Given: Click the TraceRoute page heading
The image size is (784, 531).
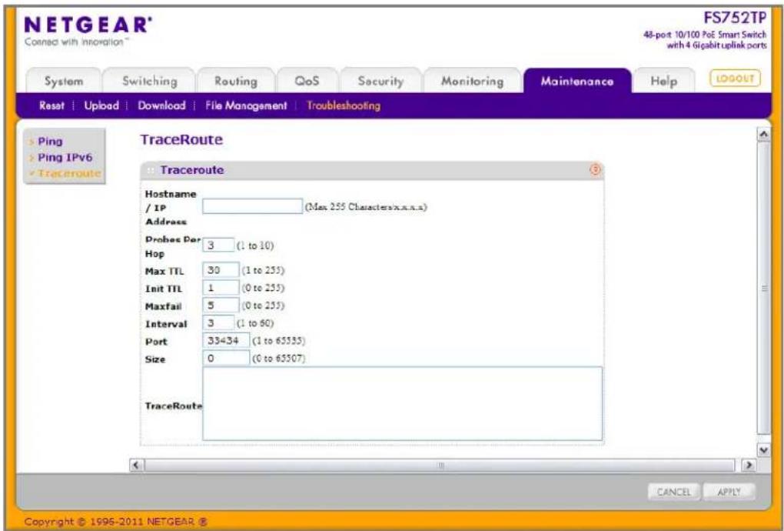Looking at the screenshot, I should [x=181, y=139].
